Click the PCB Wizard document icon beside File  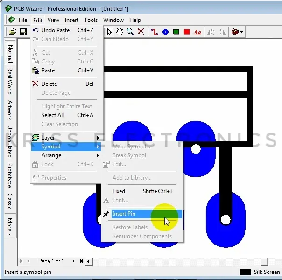click(12, 20)
